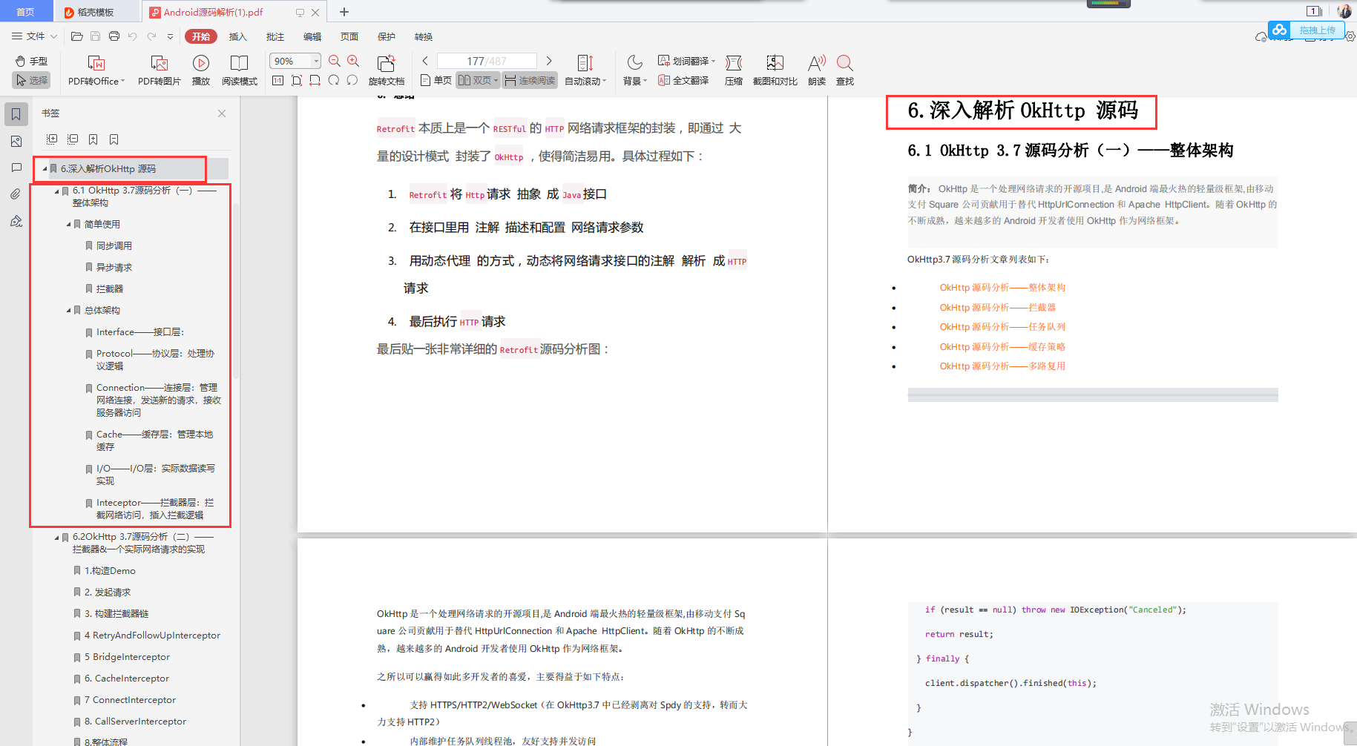Switch to the 稻壳模板 tab
The image size is (1357, 746).
(x=96, y=12)
